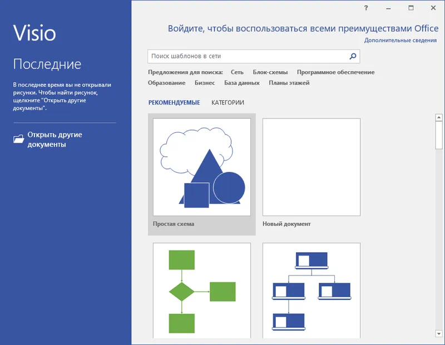
Task: Click the 'Простая схема' label
Action: point(174,224)
